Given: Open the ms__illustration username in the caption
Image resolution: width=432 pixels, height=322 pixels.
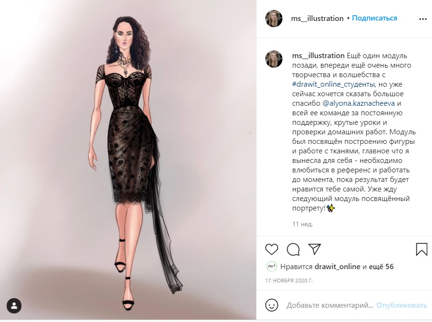Looking at the screenshot, I should (x=318, y=56).
